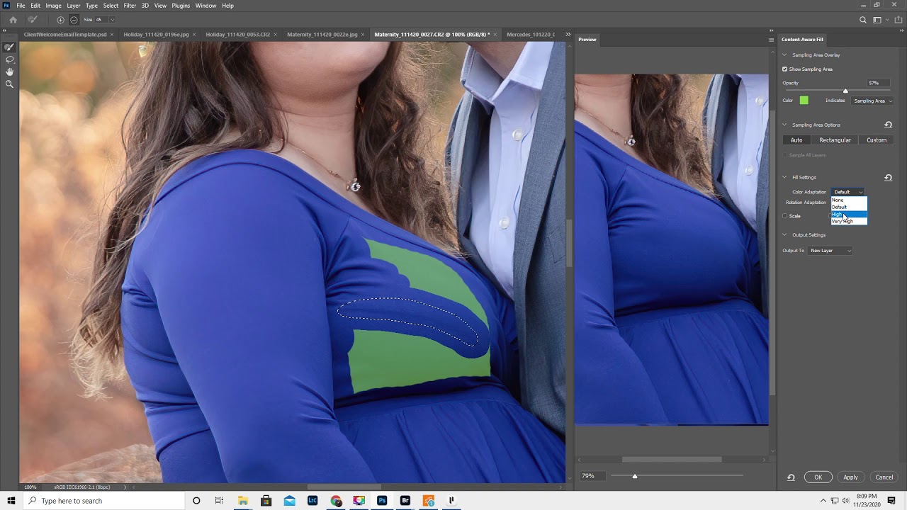Reset Sampling Area Options with the undo arrow
The width and height of the screenshot is (907, 510).
pos(888,125)
